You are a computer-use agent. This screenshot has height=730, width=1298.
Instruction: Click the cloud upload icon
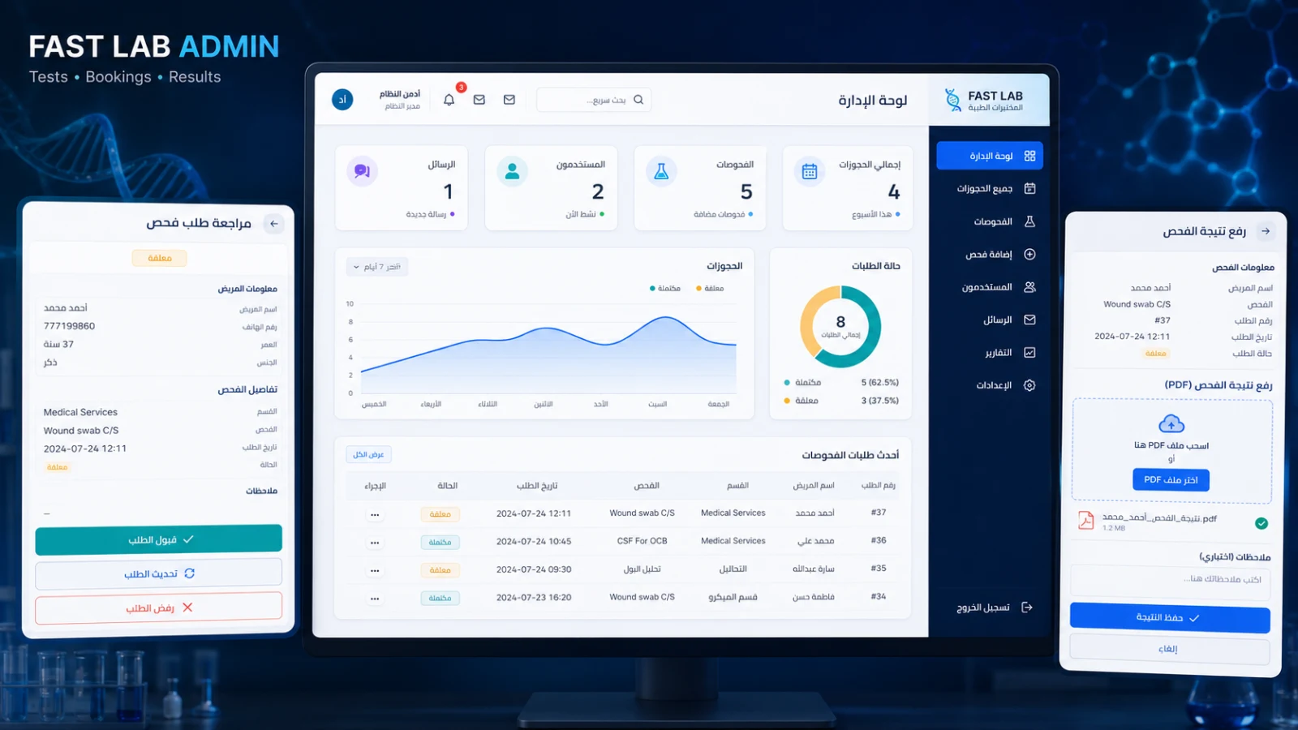click(1171, 423)
